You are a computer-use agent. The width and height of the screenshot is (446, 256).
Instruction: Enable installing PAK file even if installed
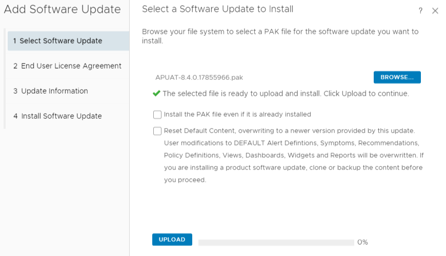[157, 115]
